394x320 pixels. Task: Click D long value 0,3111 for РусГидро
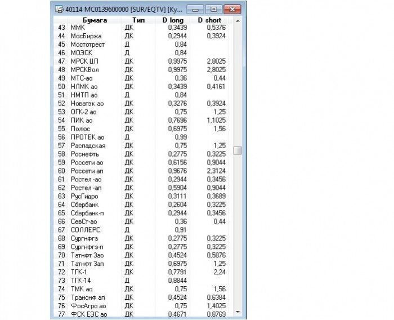(x=177, y=196)
